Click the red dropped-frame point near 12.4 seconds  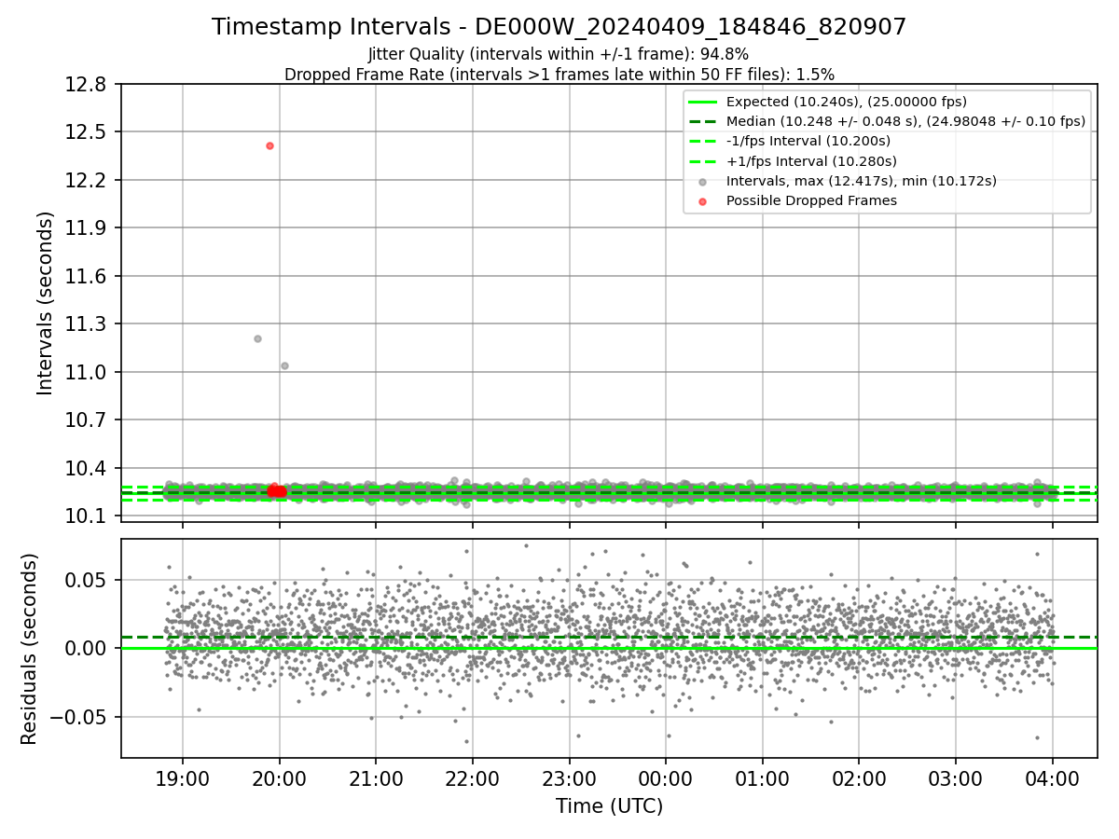click(x=269, y=145)
